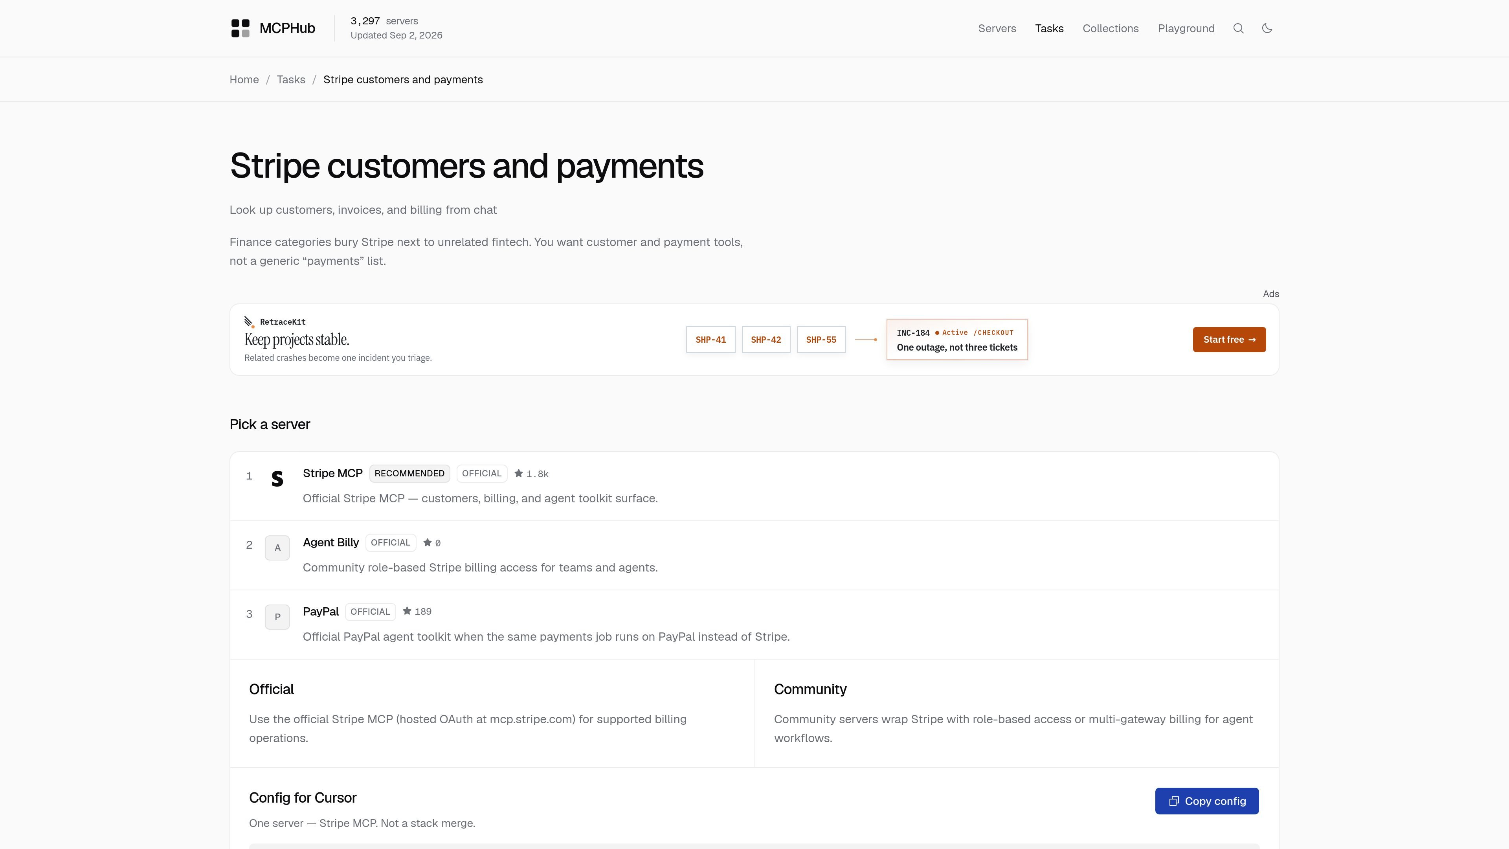1509x849 pixels.
Task: Click the OFFICIAL badge on Stripe MCP
Action: 481,473
